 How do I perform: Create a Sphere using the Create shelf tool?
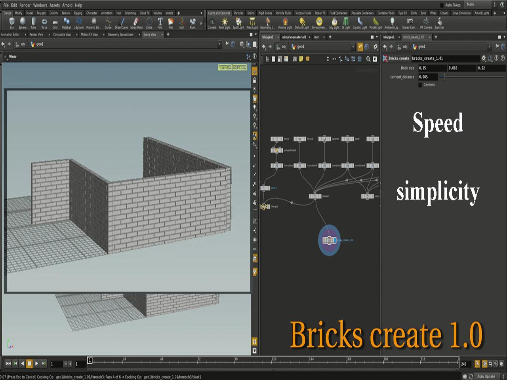click(x=23, y=23)
